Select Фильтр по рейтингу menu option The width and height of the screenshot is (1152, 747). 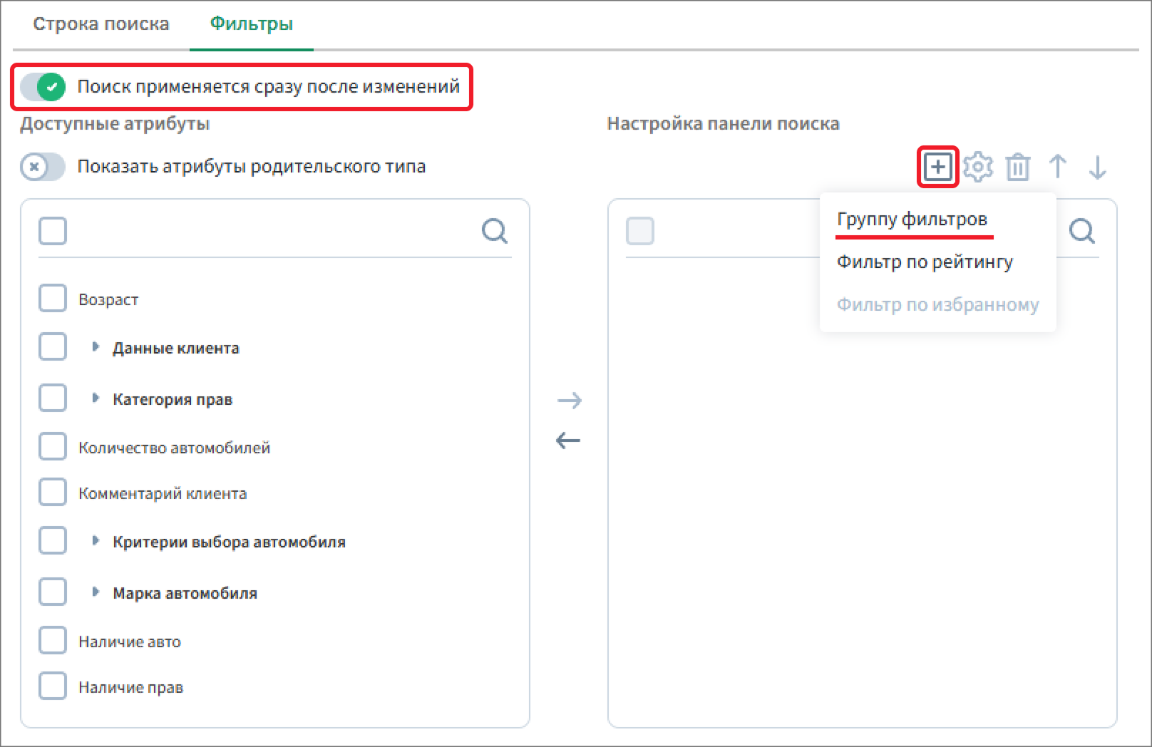pos(925,262)
